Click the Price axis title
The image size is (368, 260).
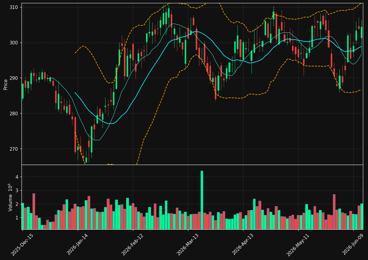(x=6, y=84)
